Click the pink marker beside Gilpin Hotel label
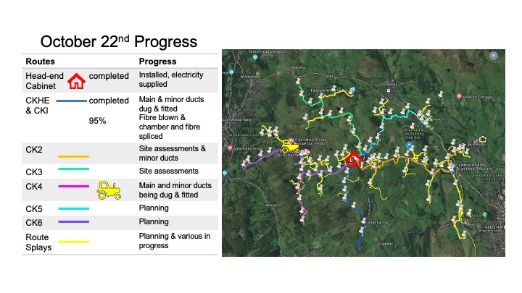 [x=292, y=140]
